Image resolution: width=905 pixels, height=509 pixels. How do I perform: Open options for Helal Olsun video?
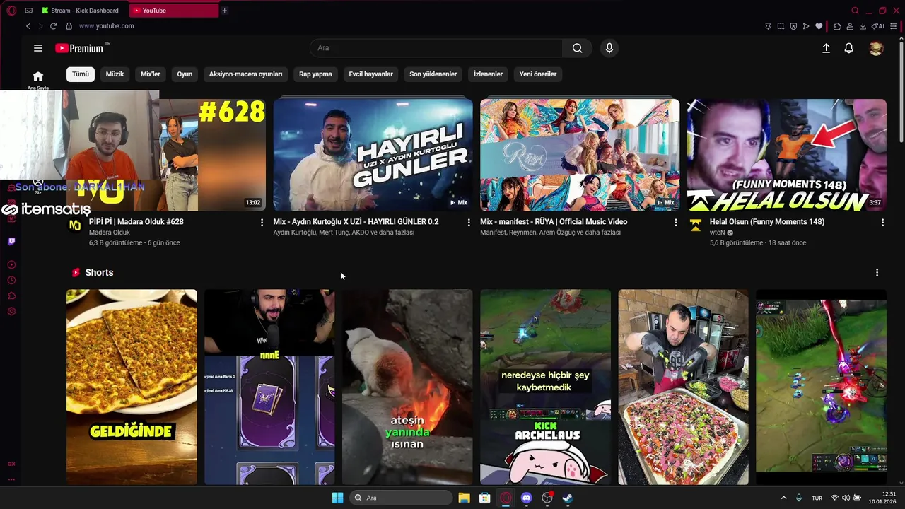pyautogui.click(x=882, y=222)
